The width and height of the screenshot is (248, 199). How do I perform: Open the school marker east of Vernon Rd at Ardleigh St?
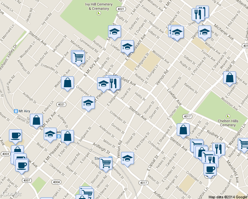(127, 158)
